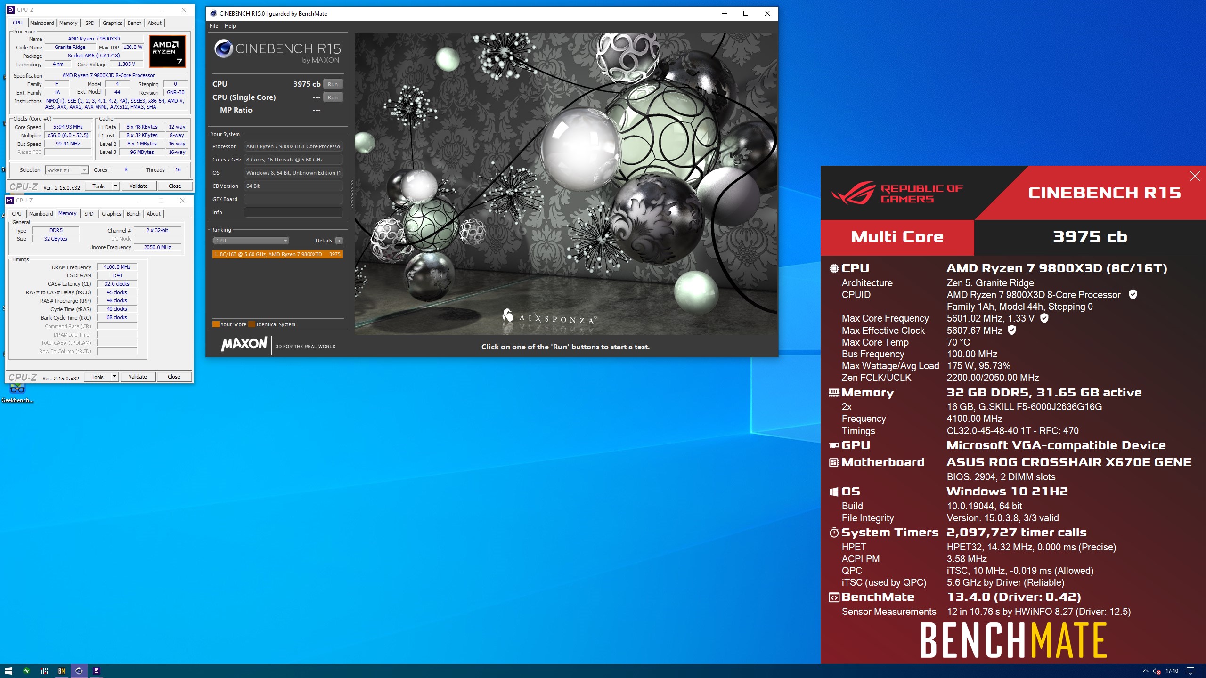Switch to SPD tab in the CPU-Z CPU-tab window
Viewport: 1206px width, 678px height.
point(90,23)
